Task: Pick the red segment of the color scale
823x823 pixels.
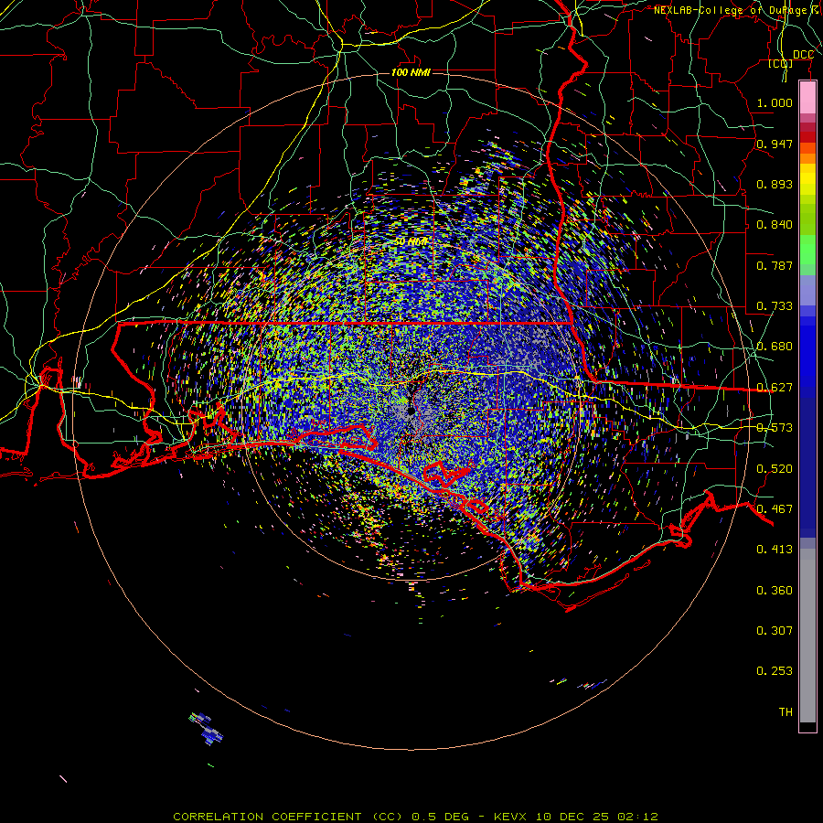Action: pos(807,137)
